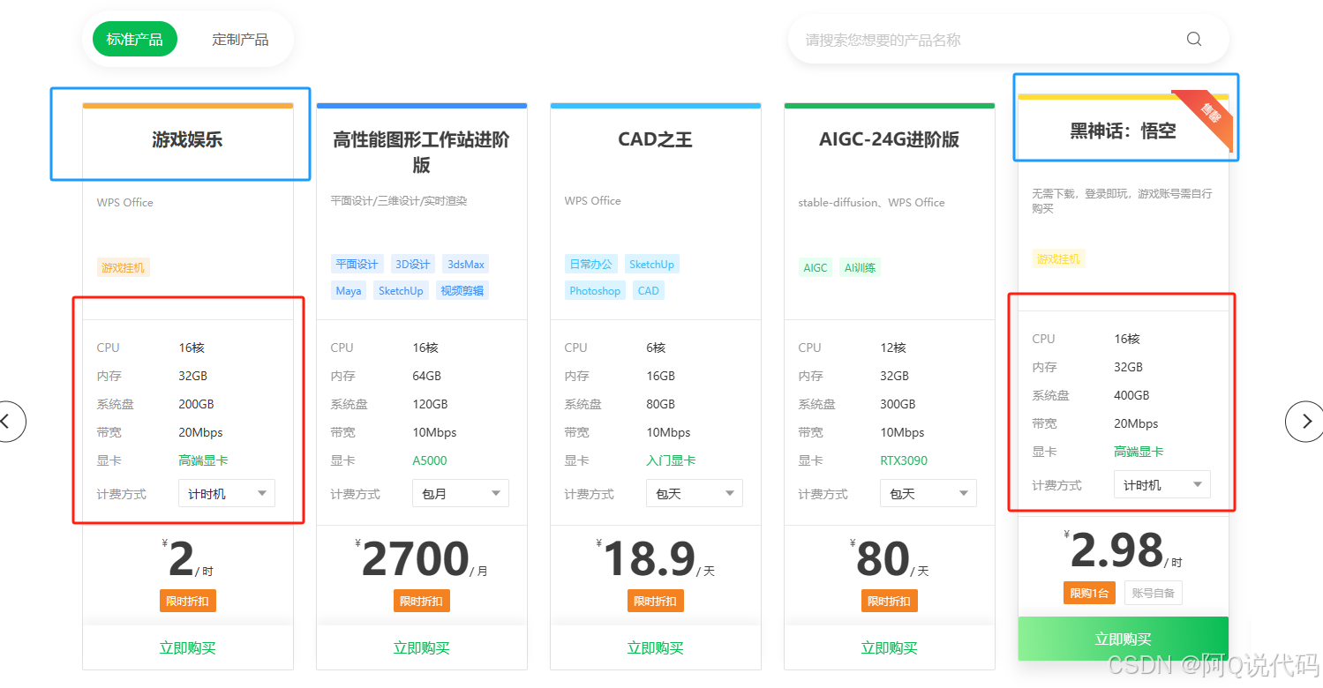This screenshot has width=1323, height=688.
Task: Open 包月 billing dropdown for 高性能图形工作站
Action: [461, 494]
